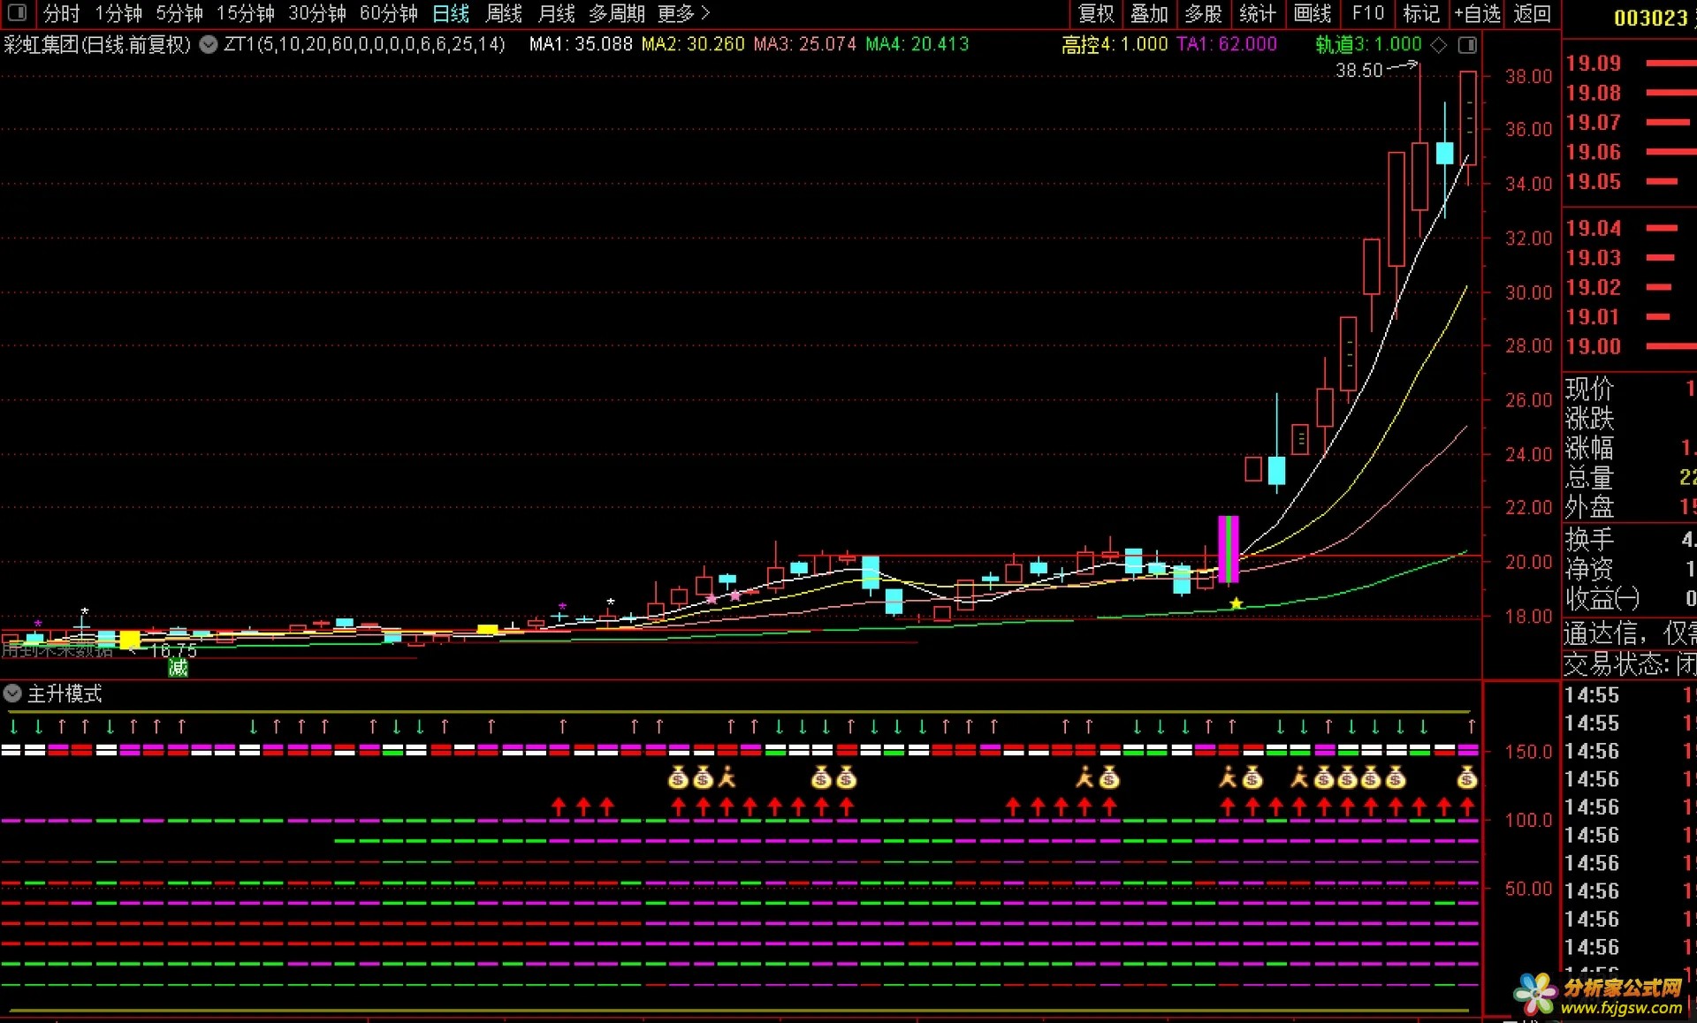
Task: Click the green 减 tag on chart
Action: click(178, 668)
